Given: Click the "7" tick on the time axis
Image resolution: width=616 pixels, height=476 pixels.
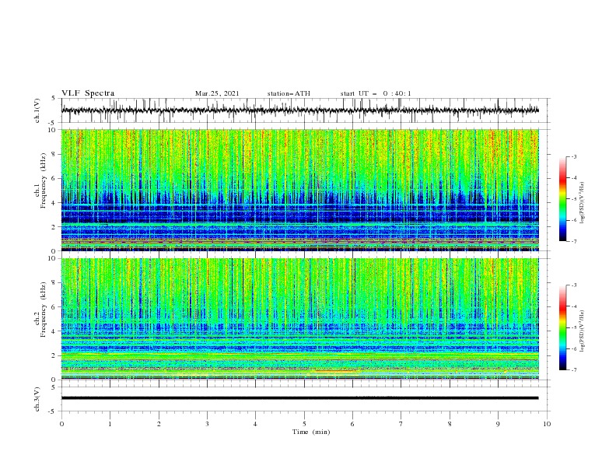Looking at the screenshot, I should (x=401, y=424).
